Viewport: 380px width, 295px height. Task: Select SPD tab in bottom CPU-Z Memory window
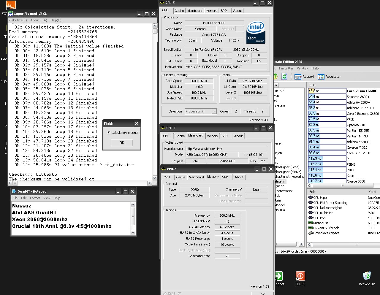225,177
